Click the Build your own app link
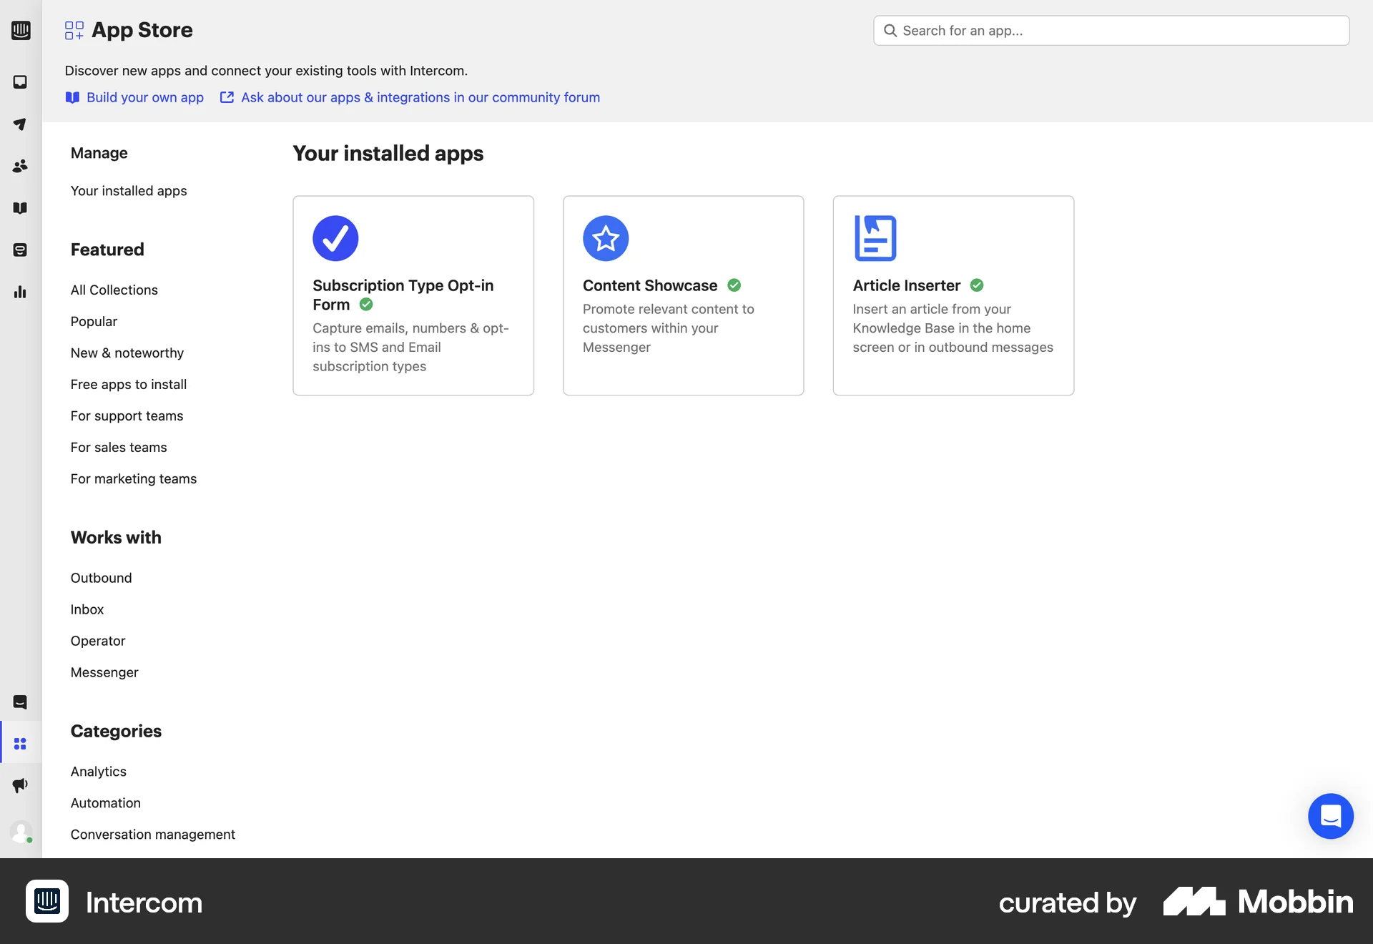This screenshot has height=944, width=1373. coord(144,97)
